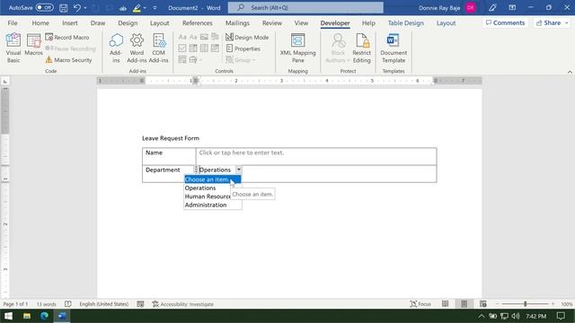Switch to the Help tab
Viewport: 575px width, 323px height.
point(368,22)
